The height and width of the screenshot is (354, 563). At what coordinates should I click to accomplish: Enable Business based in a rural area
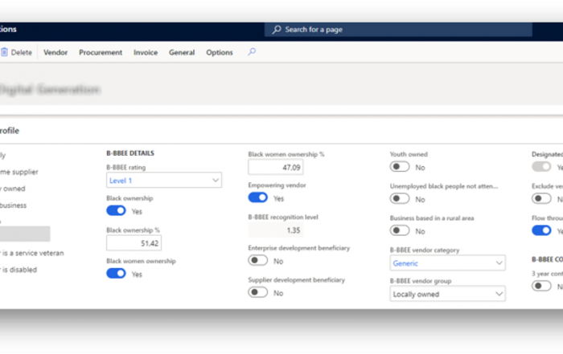[400, 230]
